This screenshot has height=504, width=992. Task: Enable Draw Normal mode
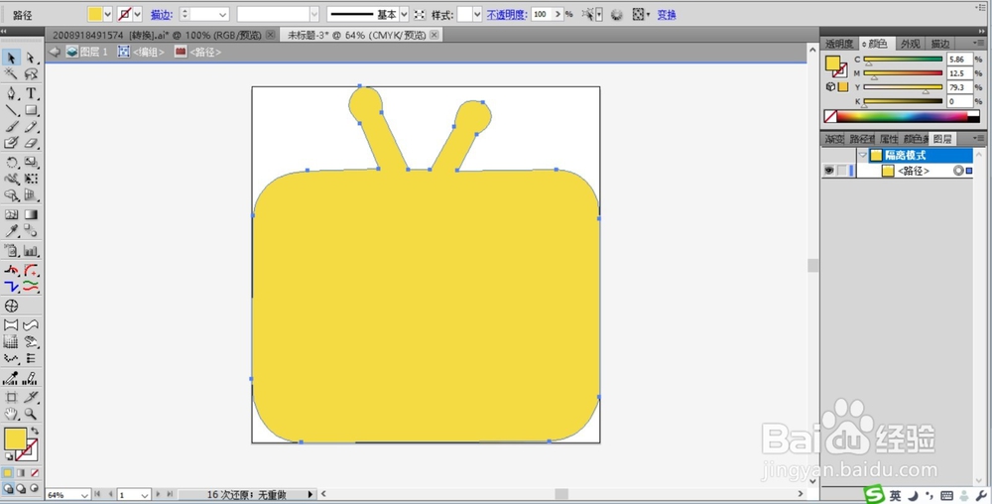[8, 488]
